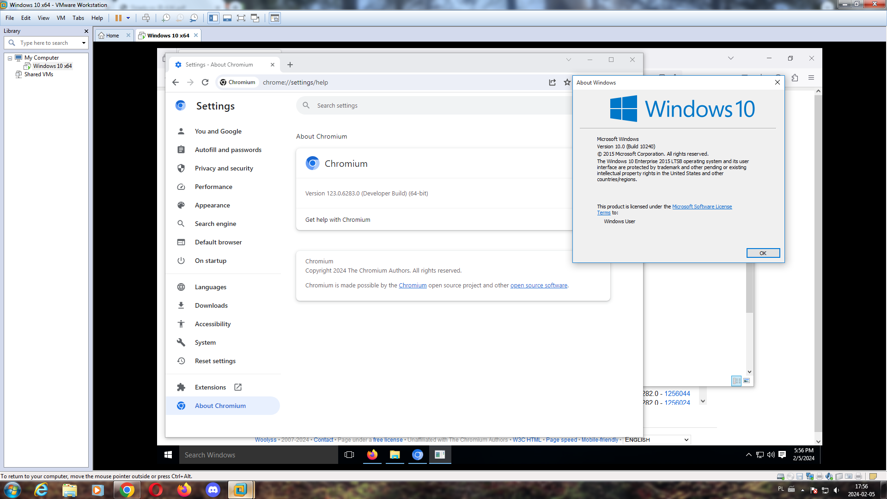Select Windows 10 x64 in Library tree
887x499 pixels.
click(x=52, y=66)
